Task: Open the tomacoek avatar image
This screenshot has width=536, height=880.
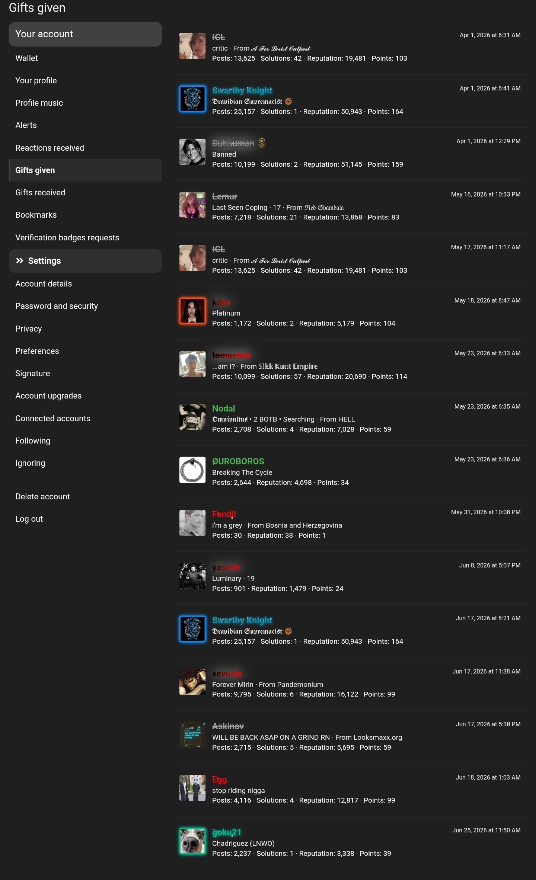Action: 192,364
